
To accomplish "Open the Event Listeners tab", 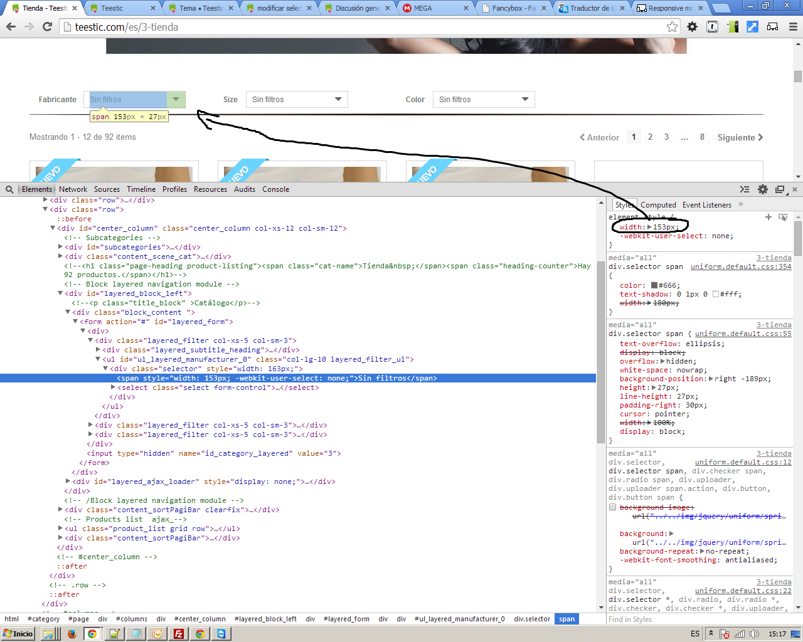I will tap(707, 205).
